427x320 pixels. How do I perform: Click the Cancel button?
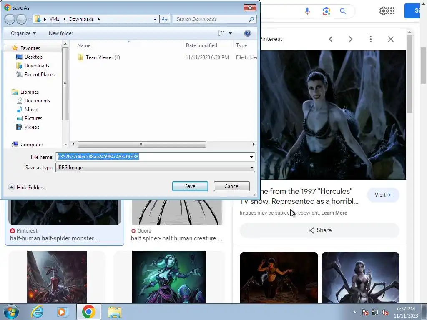pos(231,186)
